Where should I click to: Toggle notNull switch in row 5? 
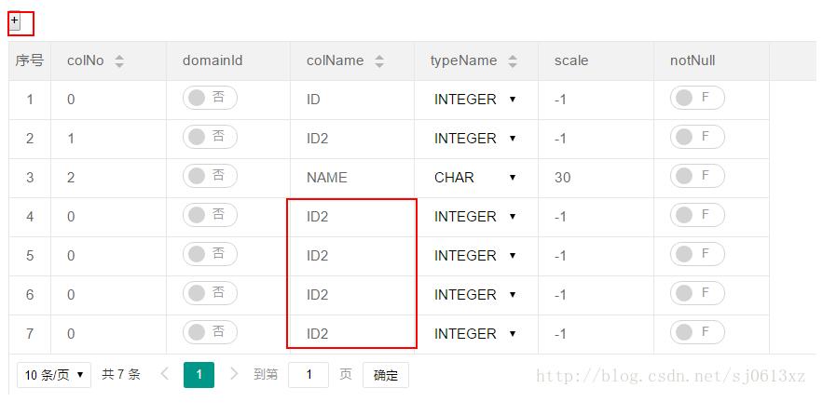(696, 255)
